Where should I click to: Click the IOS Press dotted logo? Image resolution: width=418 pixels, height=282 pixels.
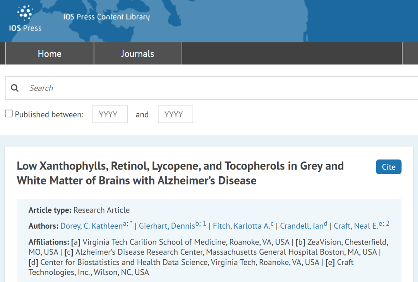[x=25, y=14]
